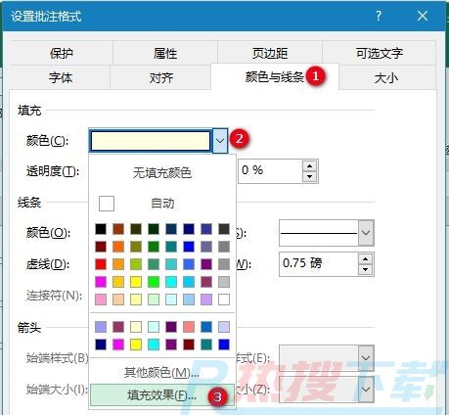
Task: Open 填充效果(F)... option
Action: pyautogui.click(x=162, y=395)
